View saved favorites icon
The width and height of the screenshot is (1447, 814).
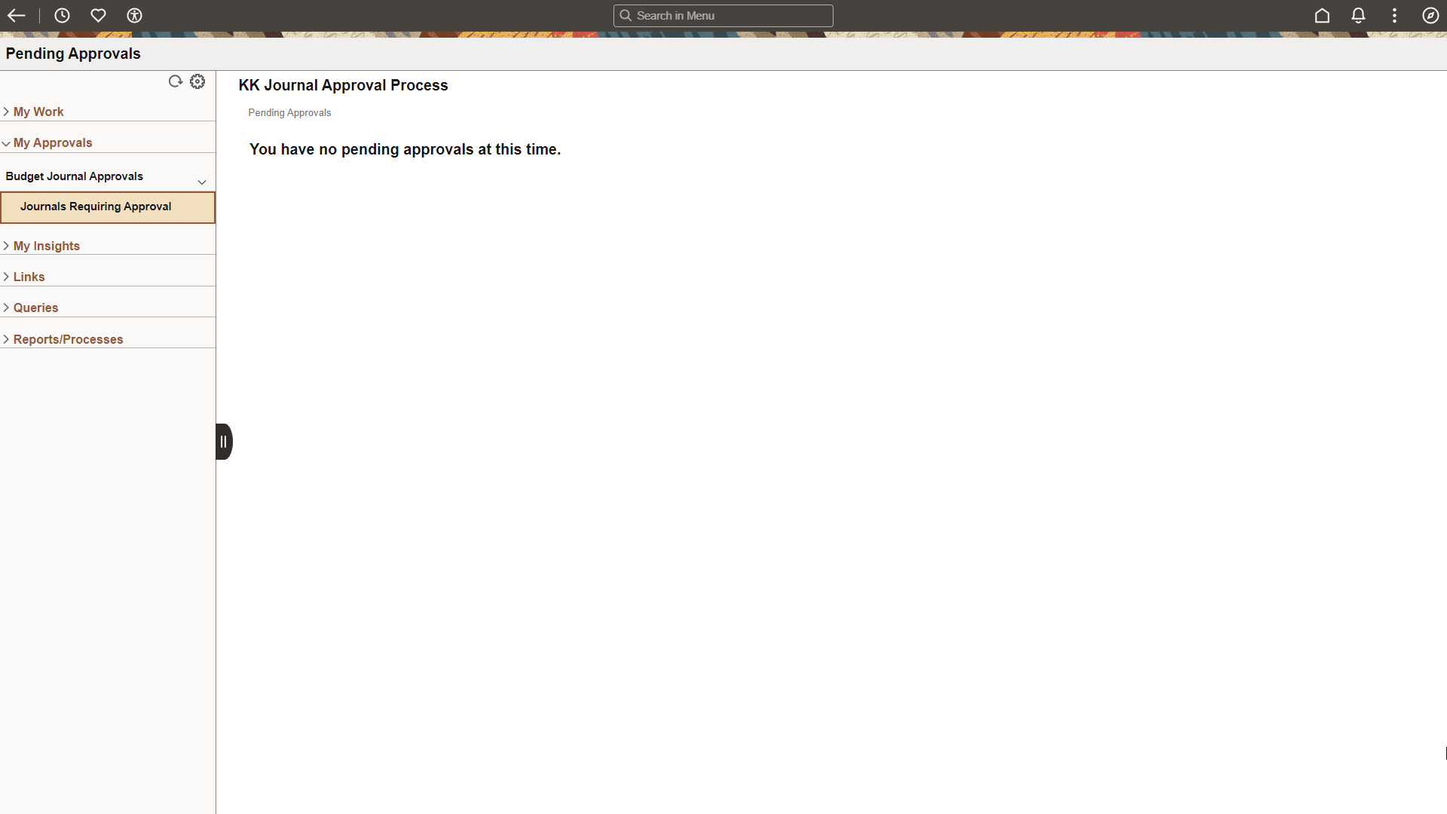(97, 15)
